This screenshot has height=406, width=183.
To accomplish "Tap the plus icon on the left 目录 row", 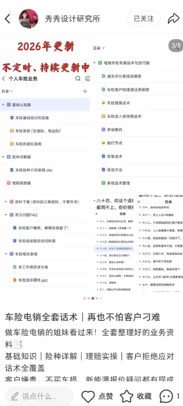I will (85, 91).
